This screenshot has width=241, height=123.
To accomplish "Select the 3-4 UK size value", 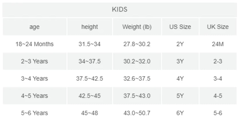I will pyautogui.click(x=218, y=78).
